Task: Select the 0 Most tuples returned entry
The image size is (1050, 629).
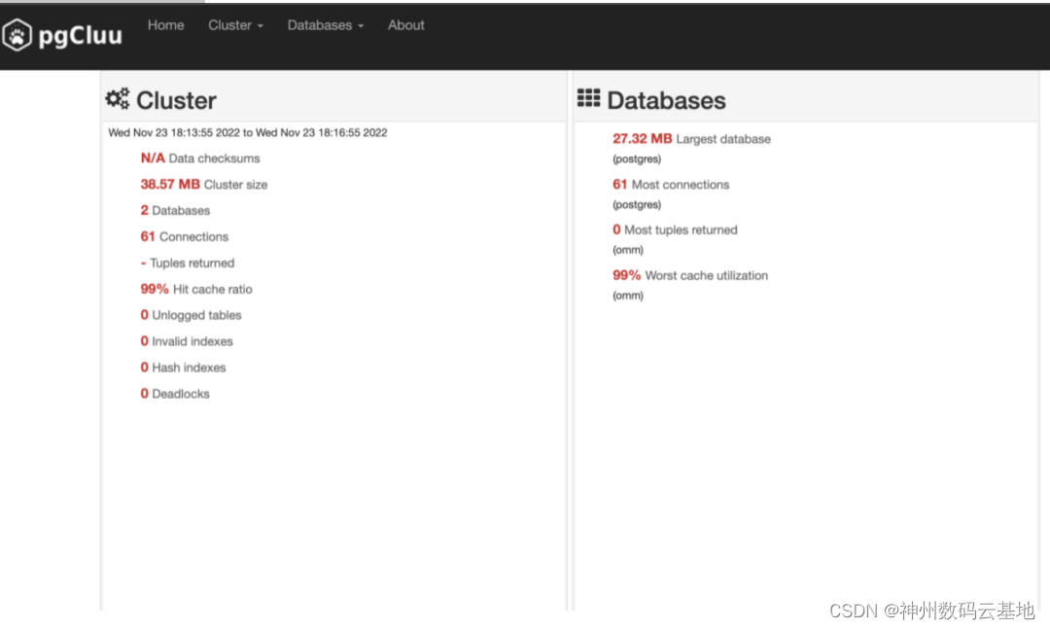Action: point(675,229)
